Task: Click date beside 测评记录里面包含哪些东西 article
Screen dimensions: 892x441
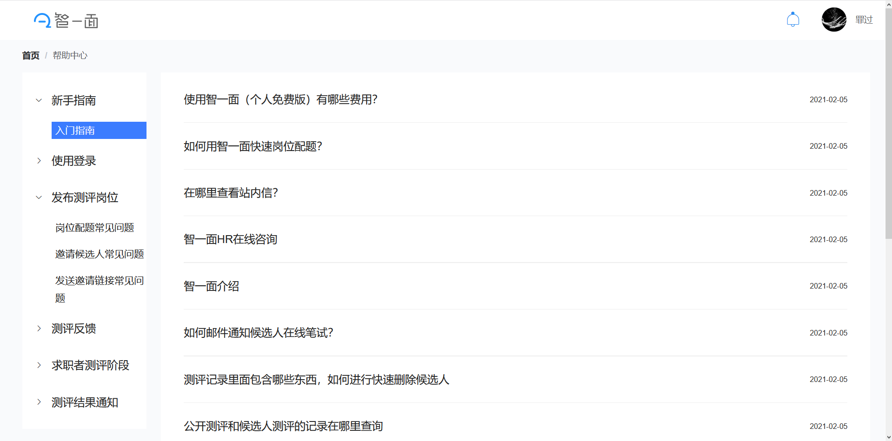Action: point(828,379)
